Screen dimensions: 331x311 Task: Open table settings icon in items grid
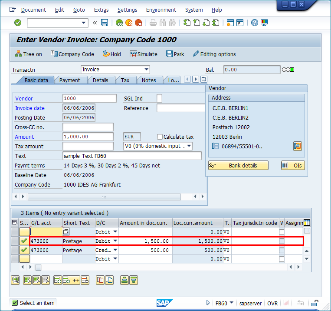coord(307,223)
